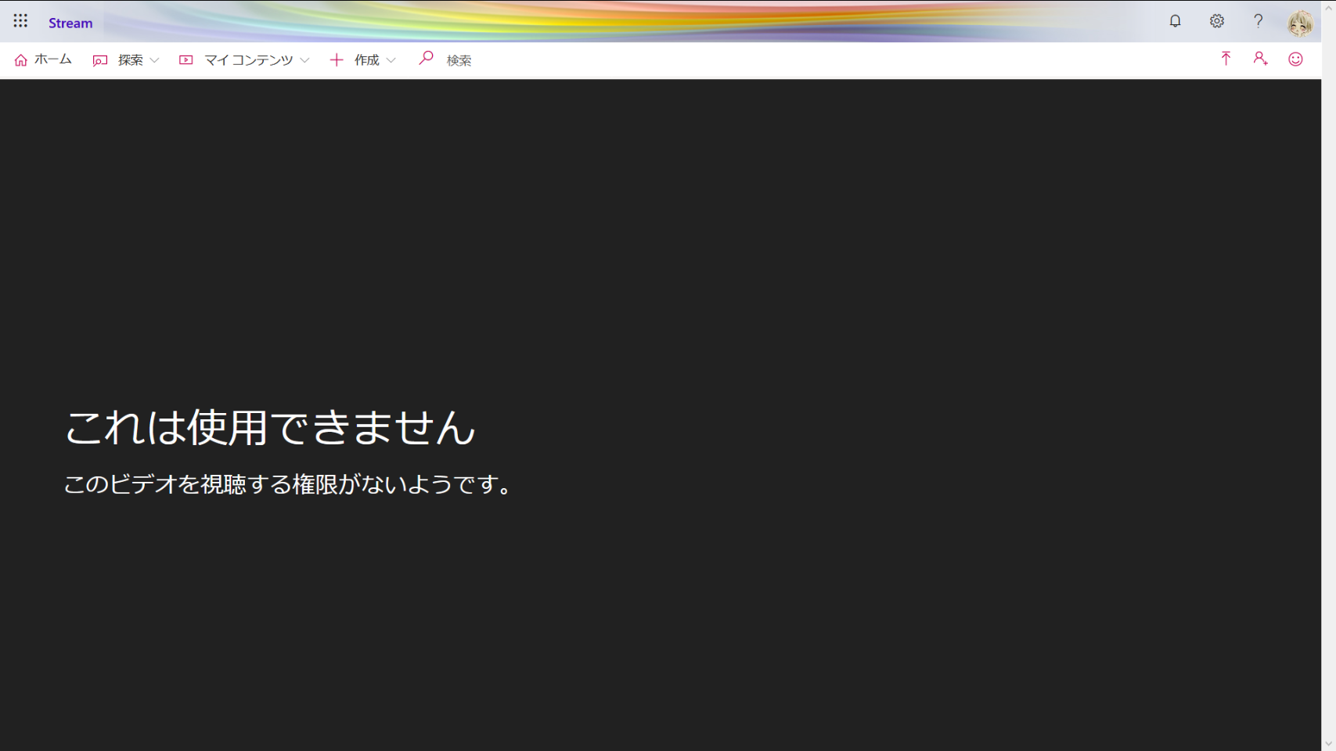Click the magnifying glass search icon
The image size is (1336, 751).
coord(426,59)
